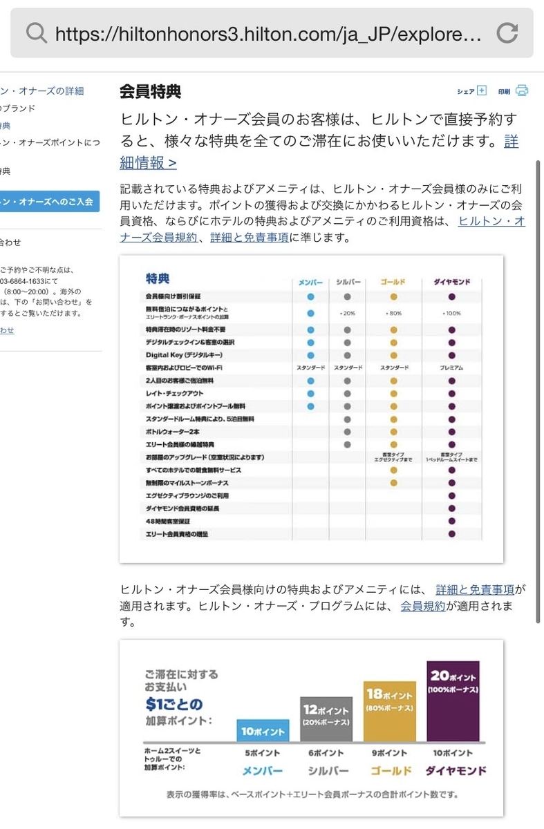Click the +100% value in the Diamond column

click(451, 314)
